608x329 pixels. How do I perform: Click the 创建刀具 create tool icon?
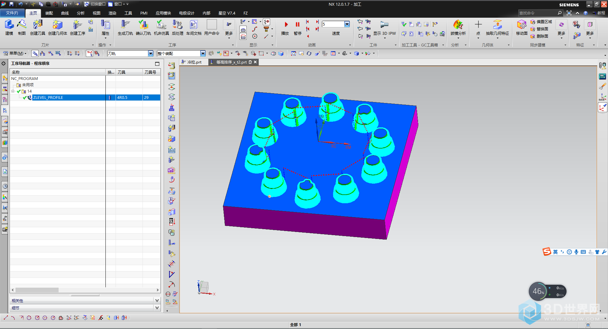[x=38, y=27]
